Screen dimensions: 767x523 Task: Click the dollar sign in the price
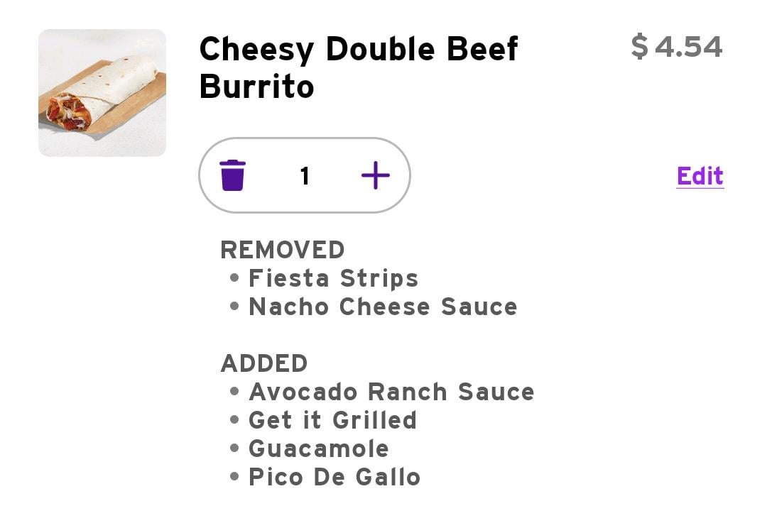coord(640,47)
